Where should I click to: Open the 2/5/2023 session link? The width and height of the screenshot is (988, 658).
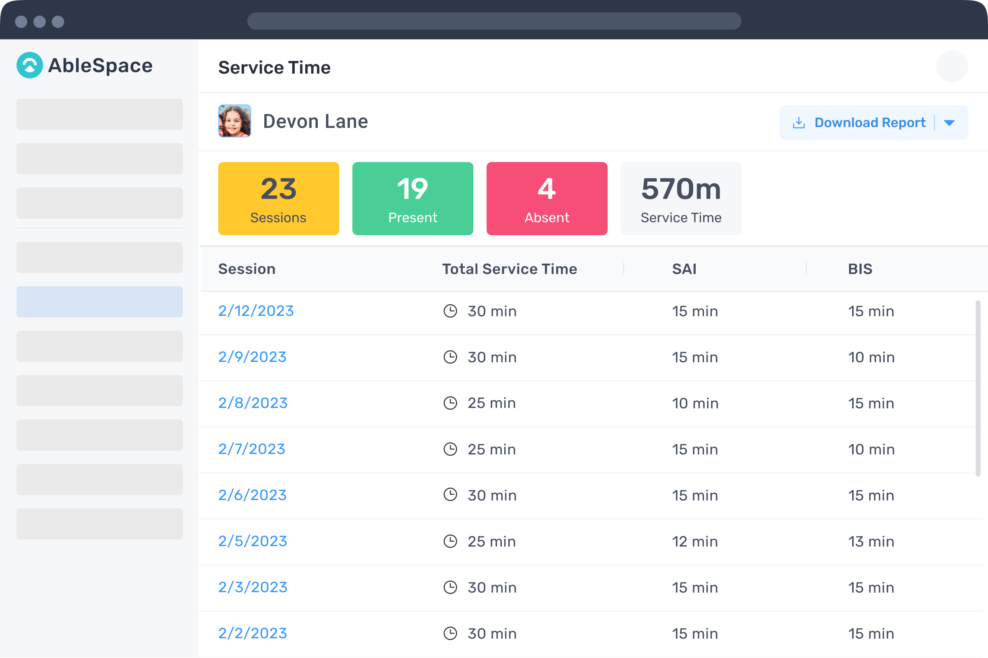coord(252,541)
